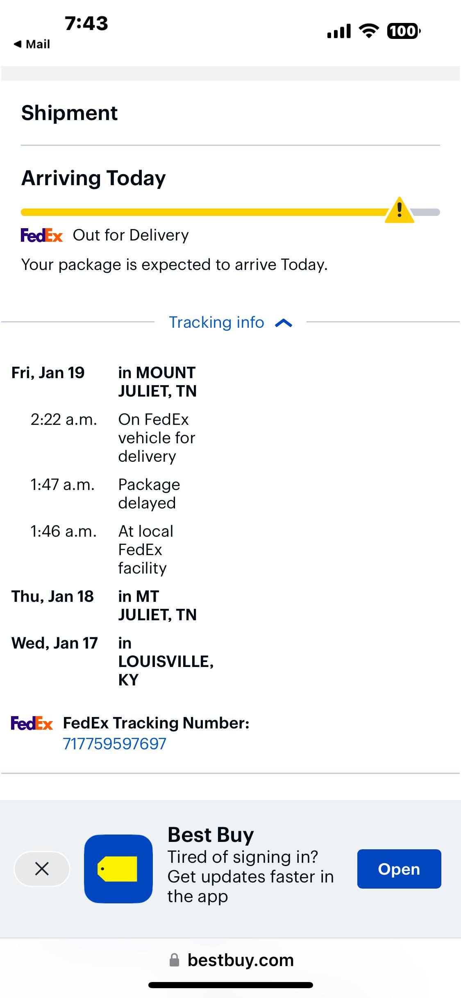Tap the lock icon beside bestbuy.com
Screen dimensions: 461x998
(175, 960)
